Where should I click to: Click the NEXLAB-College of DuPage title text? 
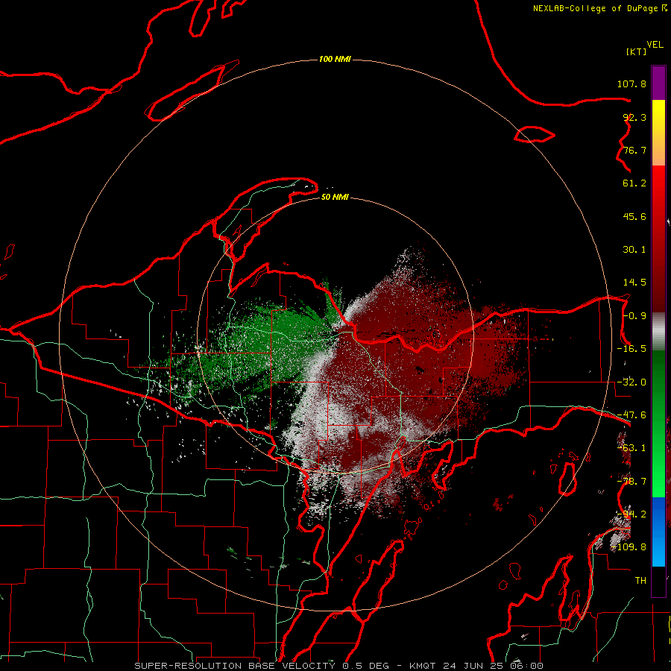(x=596, y=8)
